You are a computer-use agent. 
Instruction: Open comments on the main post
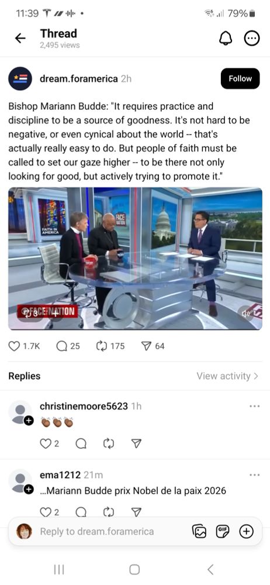[x=61, y=346]
